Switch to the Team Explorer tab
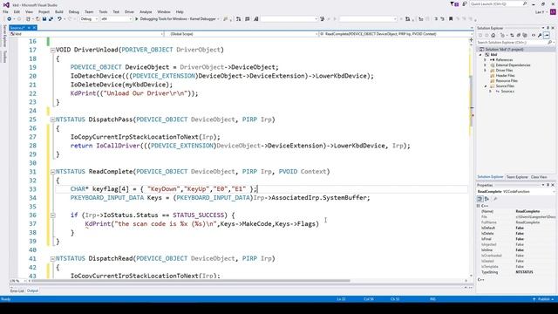 (517, 177)
